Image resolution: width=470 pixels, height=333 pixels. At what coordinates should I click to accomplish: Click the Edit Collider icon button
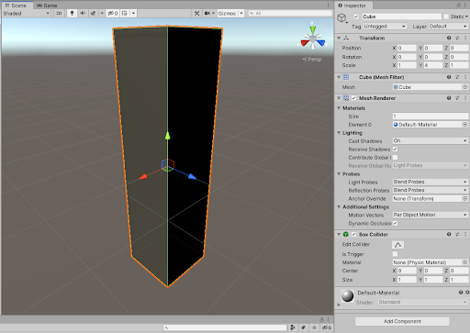tap(397, 245)
